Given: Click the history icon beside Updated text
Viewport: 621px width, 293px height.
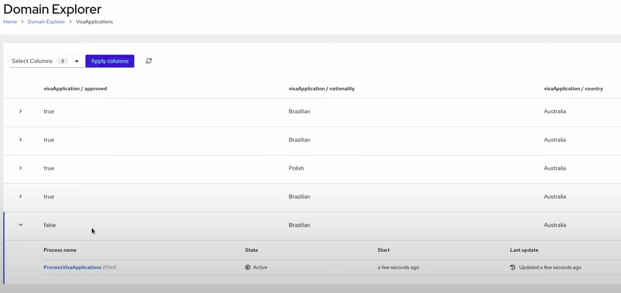Looking at the screenshot, I should [x=513, y=268].
